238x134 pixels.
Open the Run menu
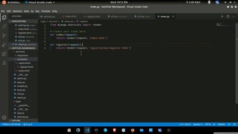37,11
